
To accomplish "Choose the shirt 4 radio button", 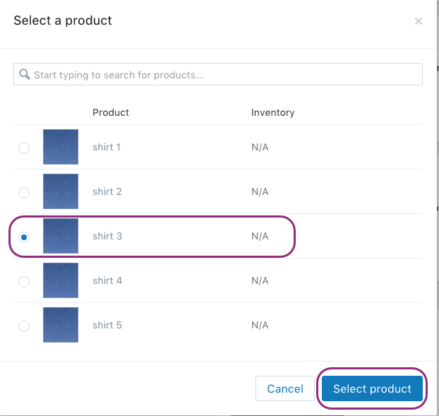I will (24, 281).
